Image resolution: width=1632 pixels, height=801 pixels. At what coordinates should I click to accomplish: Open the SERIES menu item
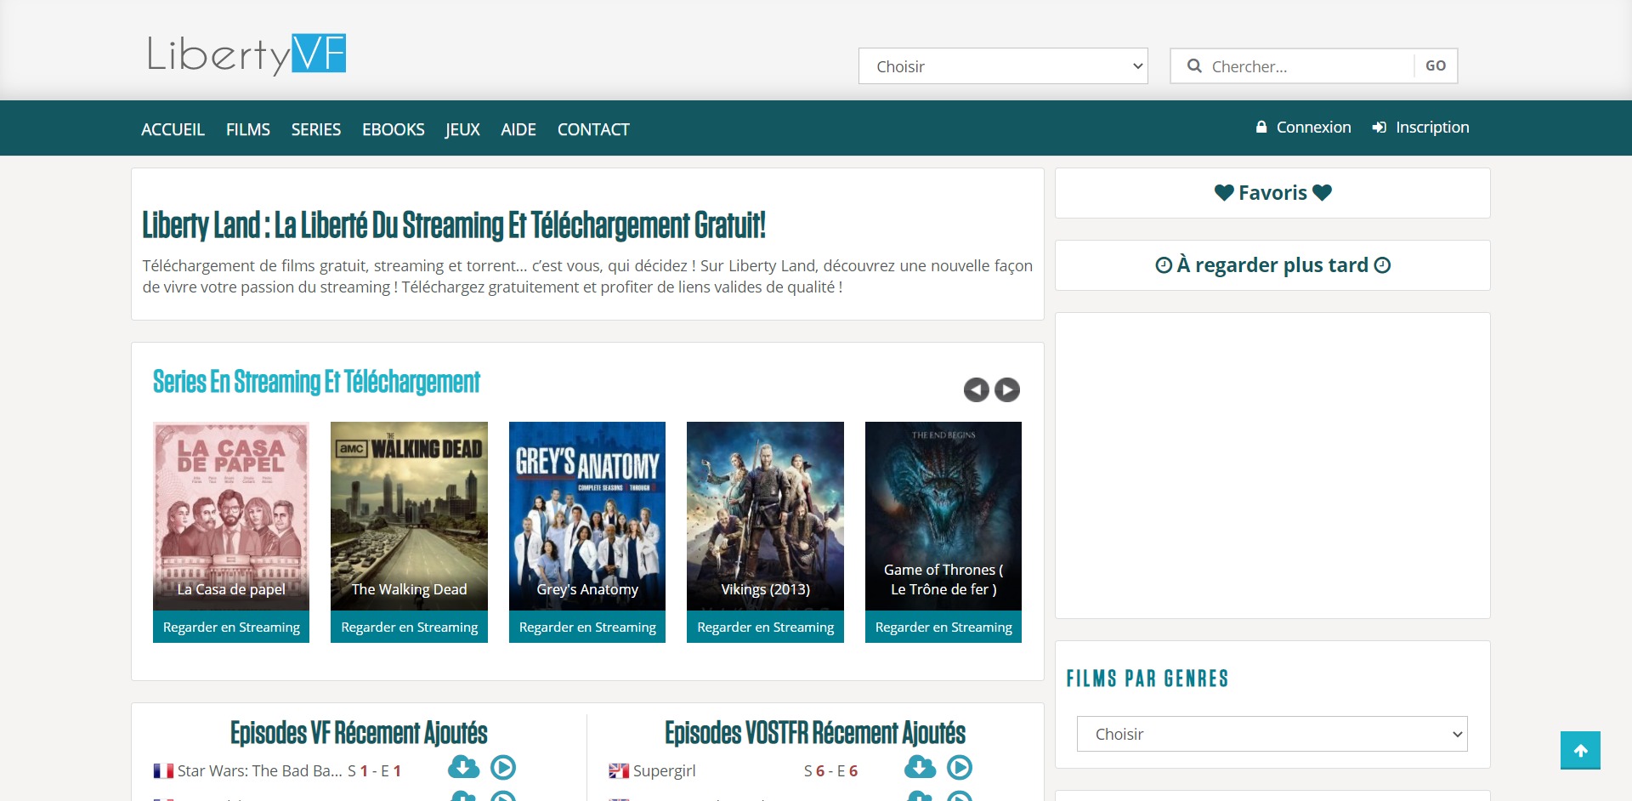tap(316, 129)
